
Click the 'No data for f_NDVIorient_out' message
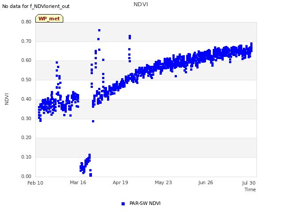[36, 6]
